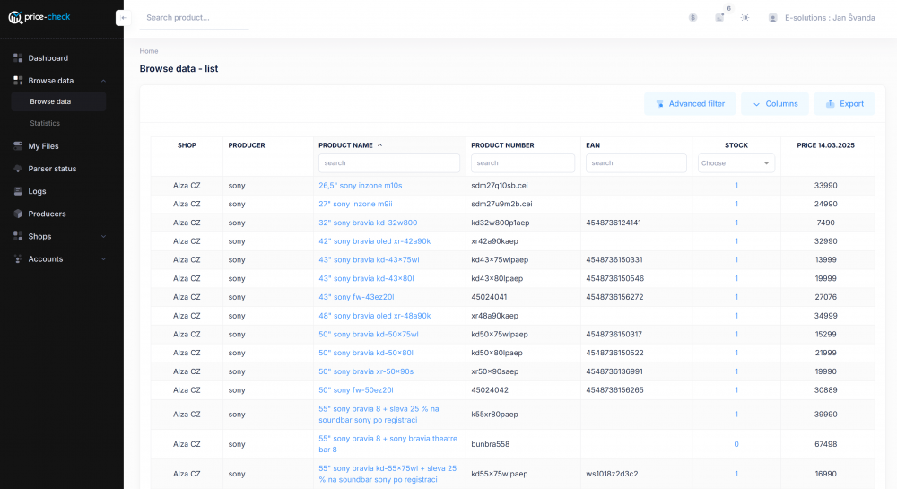Open Dashboard in the sidebar
Screen dimensions: 897x489
tap(48, 57)
